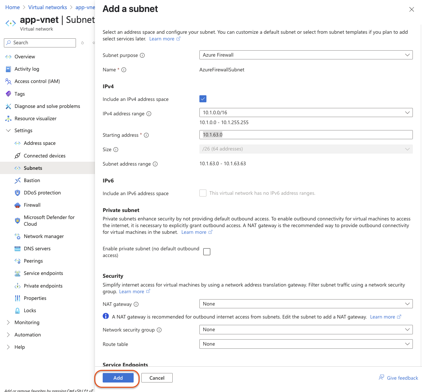Open the Size dropdown
The width and height of the screenshot is (422, 392).
tap(306, 149)
